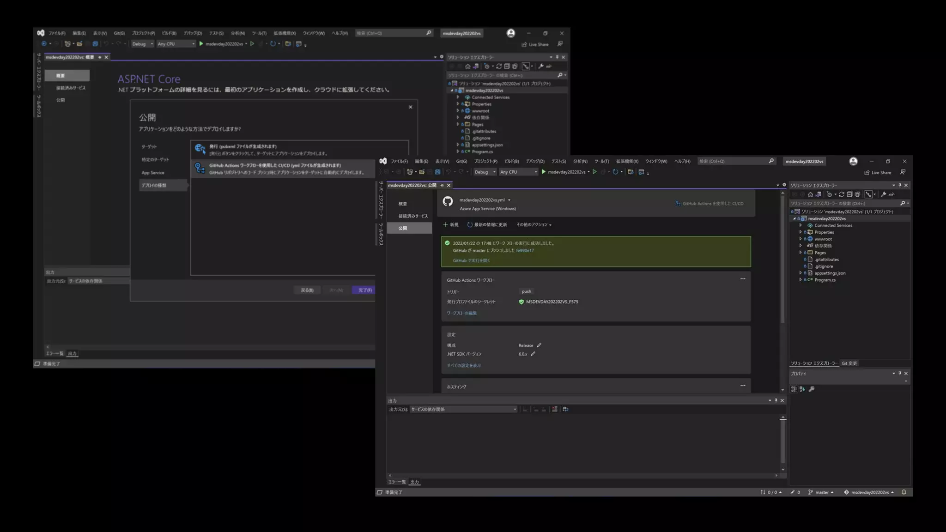Click Collapse All in the front Solution Explorer toolbar

849,194
